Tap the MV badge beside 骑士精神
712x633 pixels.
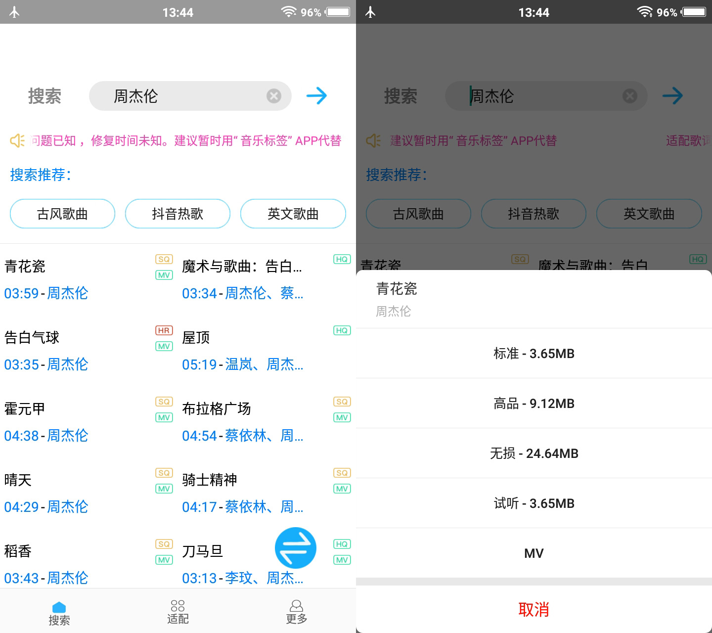click(x=342, y=489)
